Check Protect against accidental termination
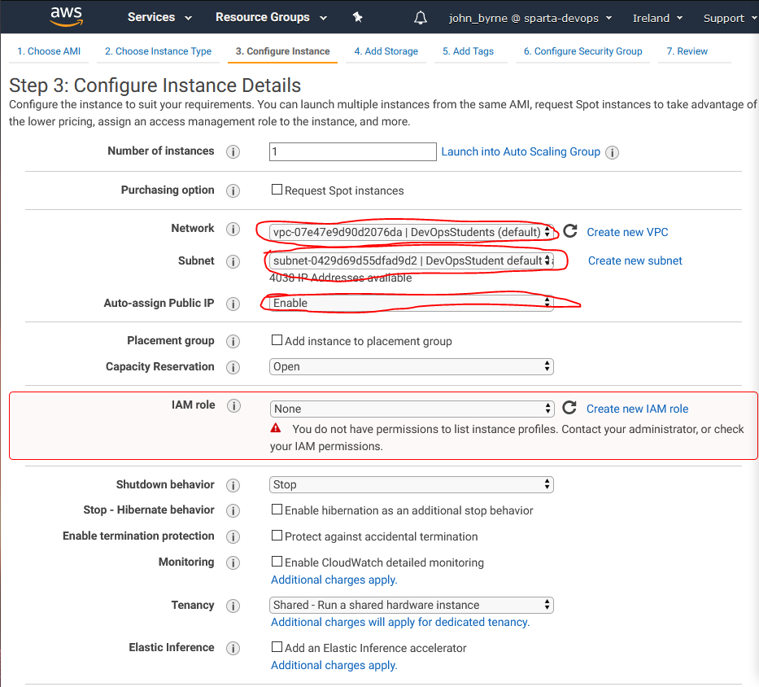The image size is (759, 687). point(277,536)
